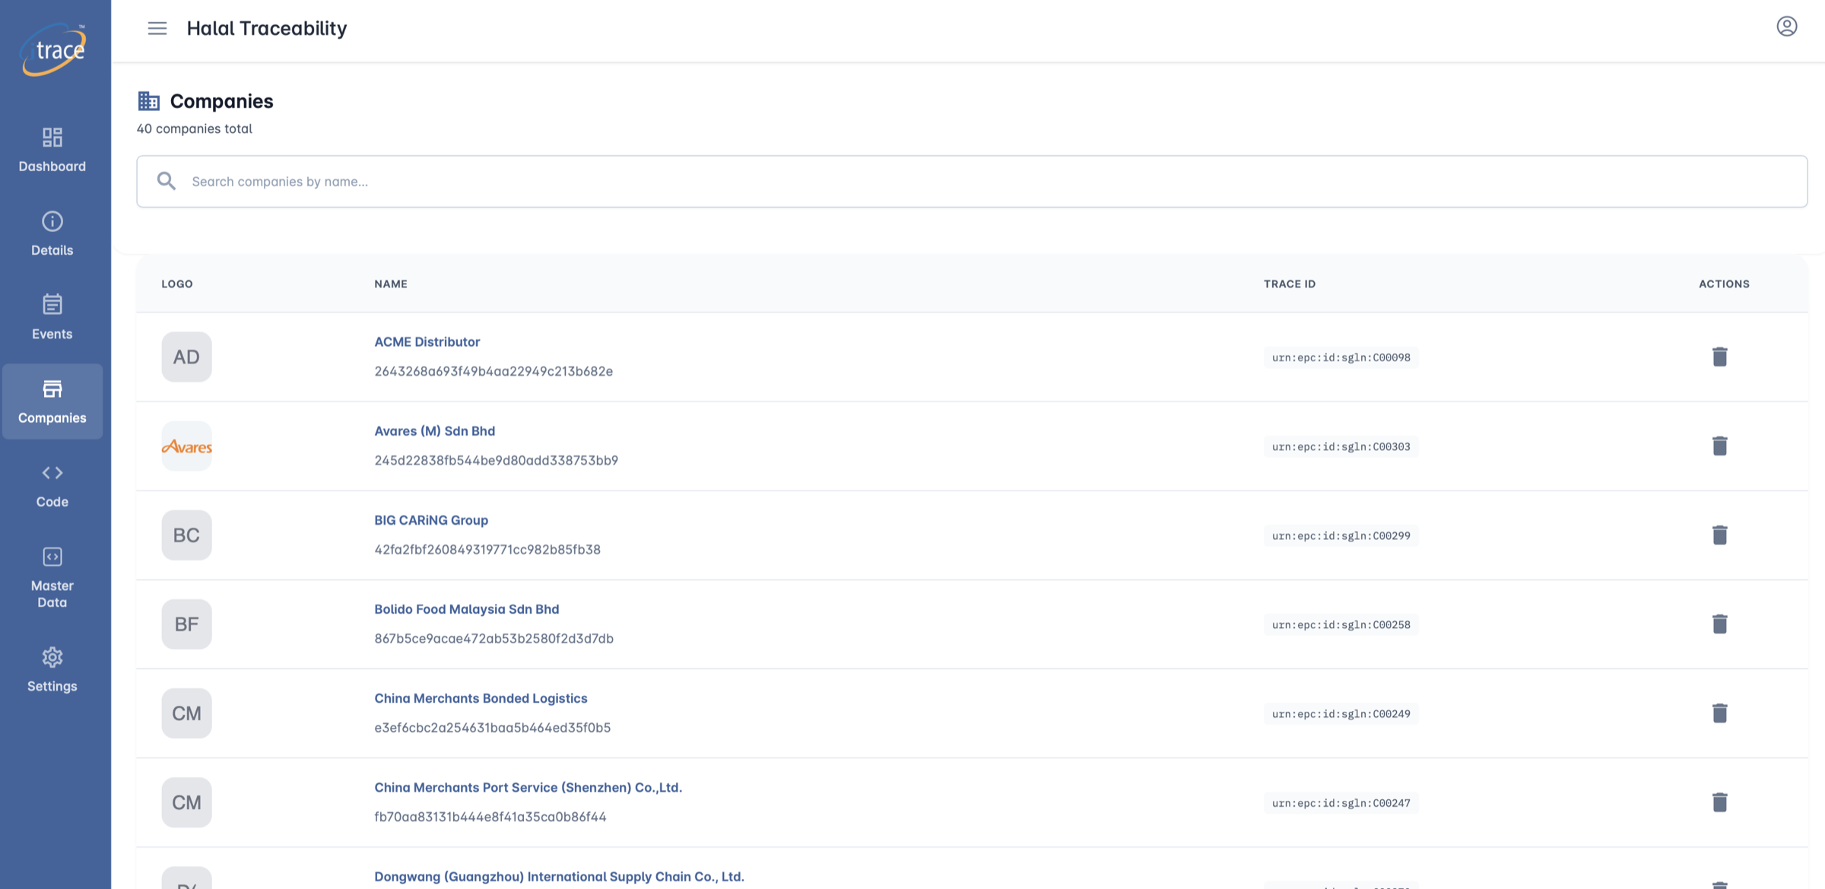The width and height of the screenshot is (1825, 889).
Task: Click the '40 companies total' text
Action: coord(195,129)
